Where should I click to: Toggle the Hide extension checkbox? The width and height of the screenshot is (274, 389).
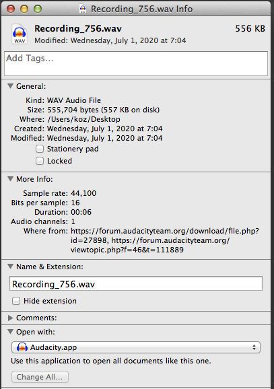pos(16,301)
